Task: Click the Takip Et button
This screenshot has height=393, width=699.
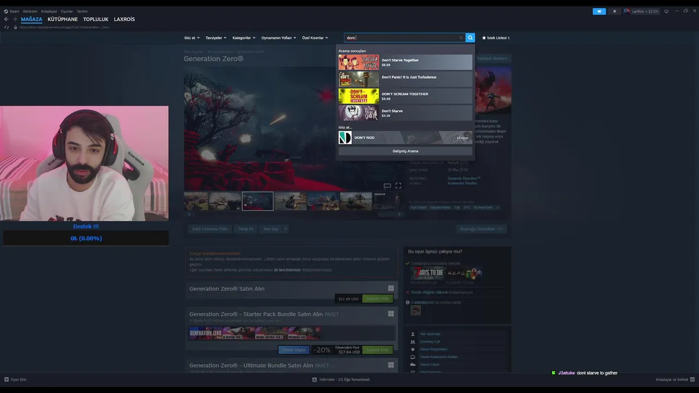Action: (246, 229)
